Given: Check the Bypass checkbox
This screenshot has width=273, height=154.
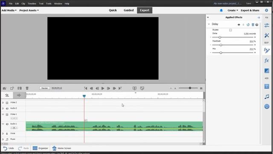Looking at the screenshot, I should click(230, 30).
